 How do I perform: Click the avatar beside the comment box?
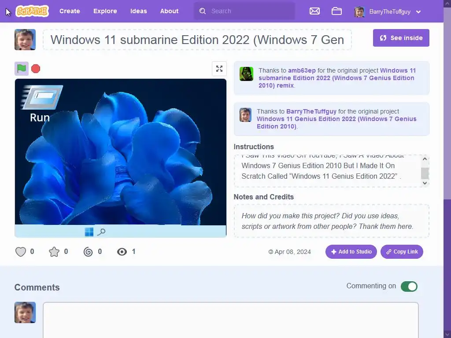coord(25,312)
